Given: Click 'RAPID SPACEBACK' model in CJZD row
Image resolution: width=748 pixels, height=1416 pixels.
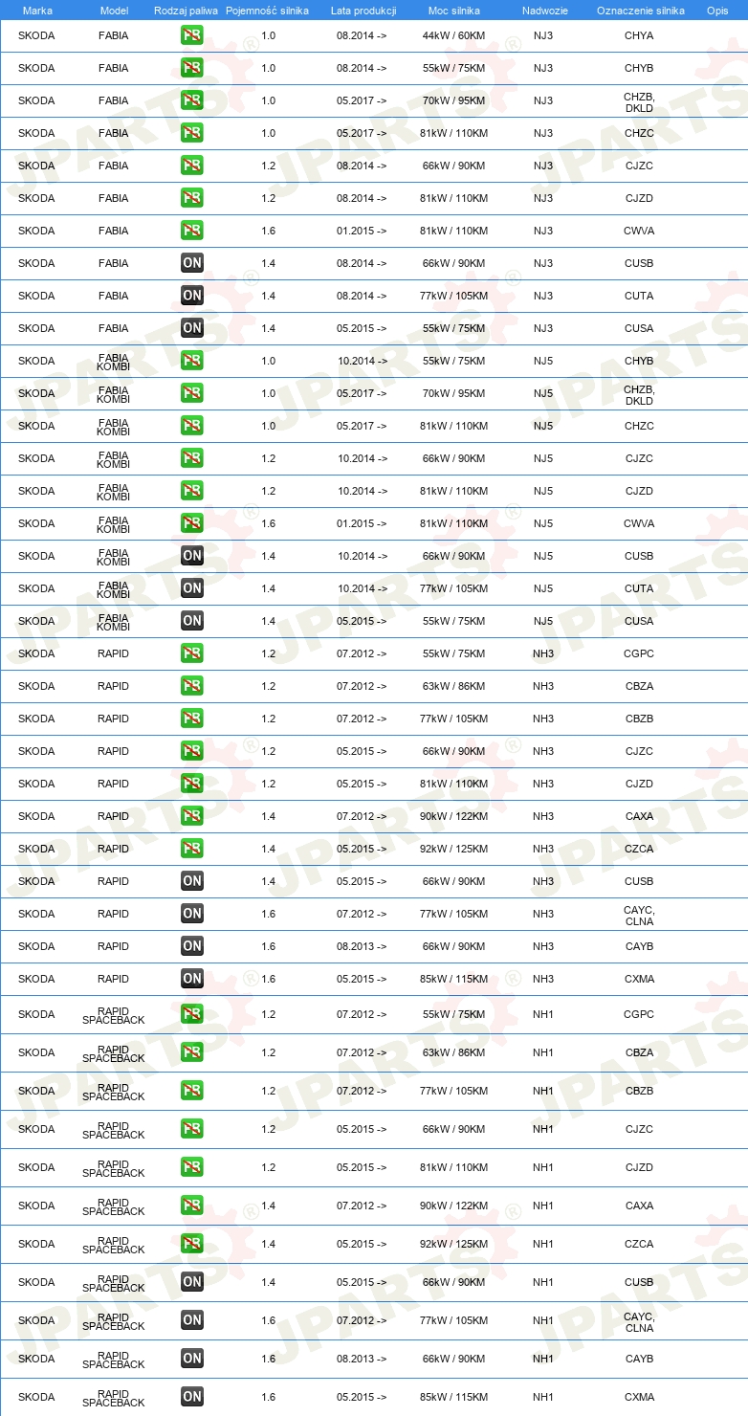Looking at the screenshot, I should 113,1167.
